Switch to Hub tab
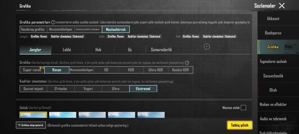This screenshot has height=134, width=299. click(98, 50)
